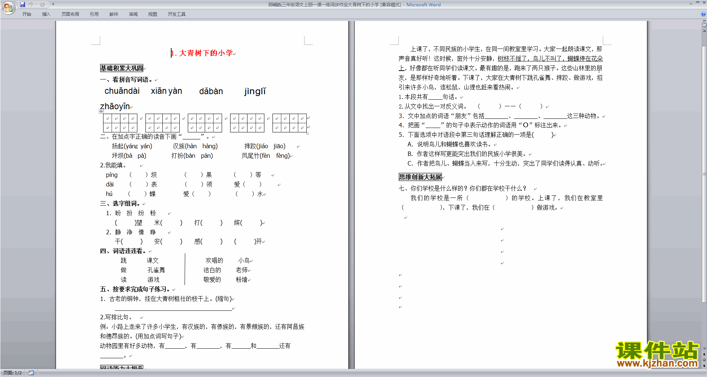707x377 pixels.
Task: Select the 页面布局 ribbon tab
Action: [x=70, y=14]
